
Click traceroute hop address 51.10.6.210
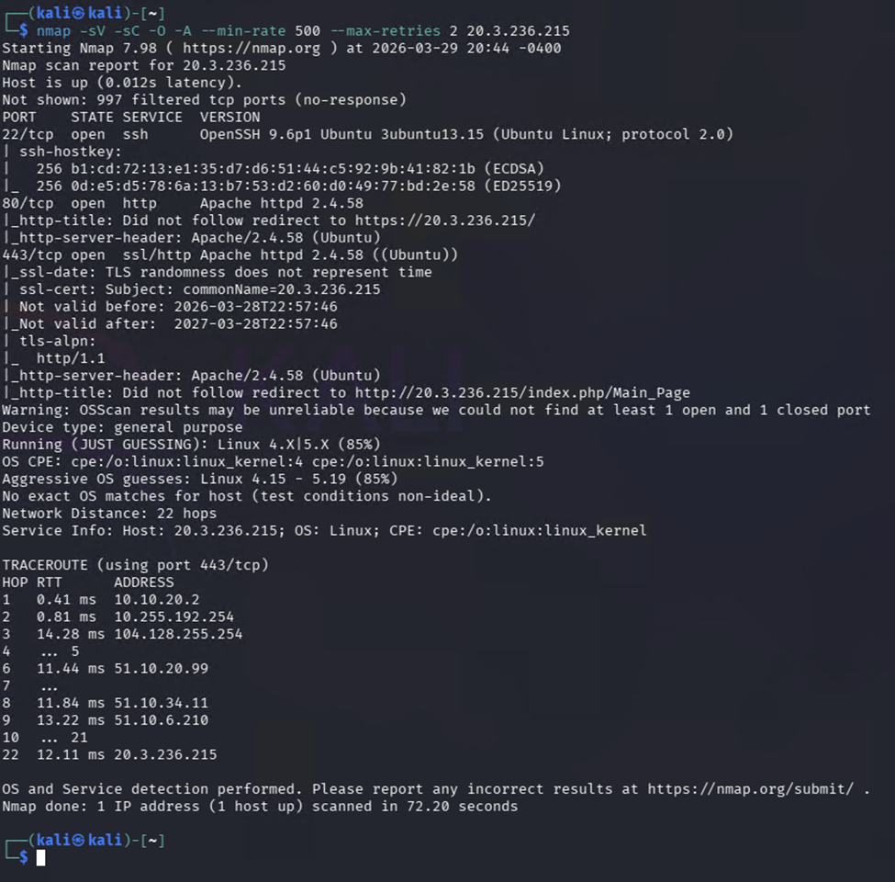(161, 720)
